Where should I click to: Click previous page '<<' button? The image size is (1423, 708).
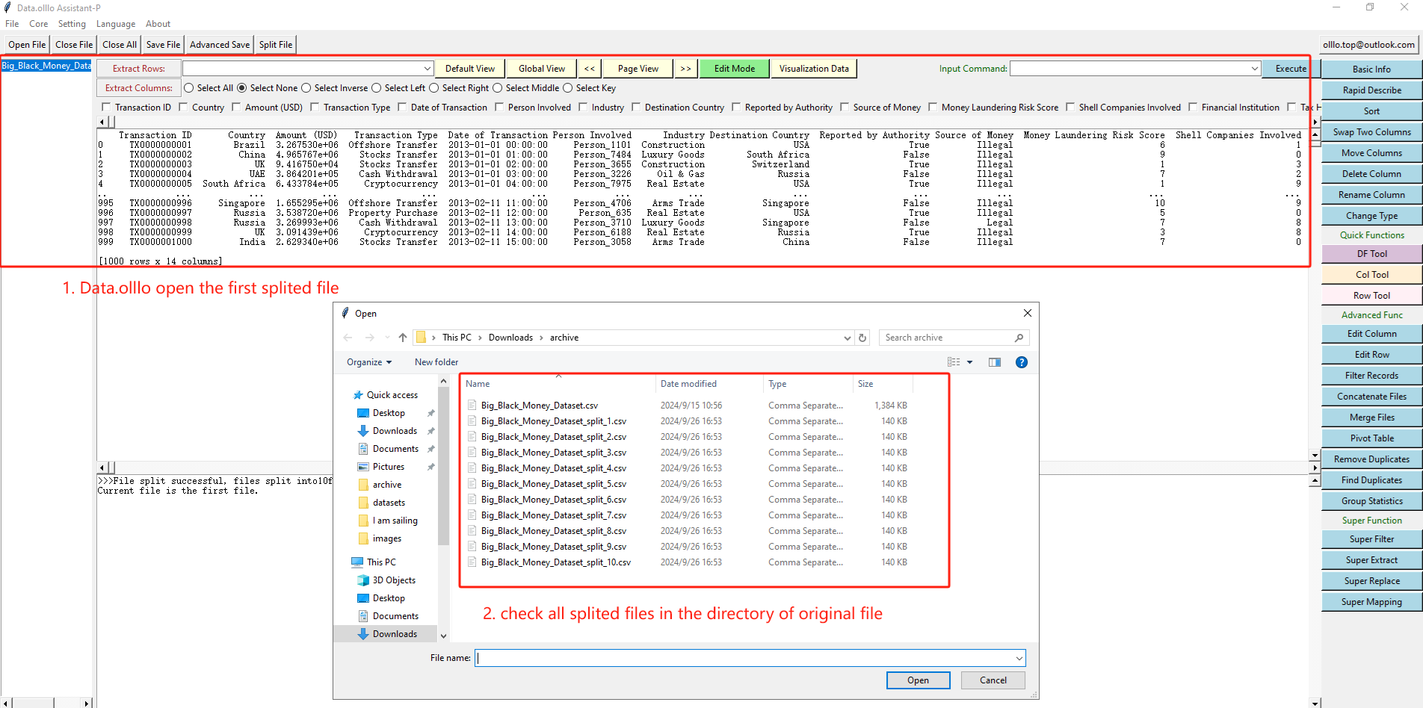(590, 69)
